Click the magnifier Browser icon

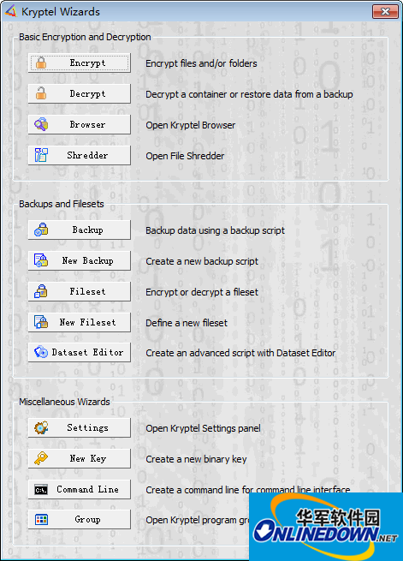point(41,124)
